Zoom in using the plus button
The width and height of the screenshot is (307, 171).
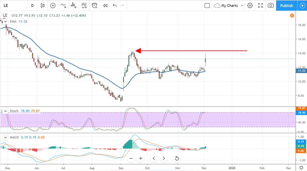140,158
